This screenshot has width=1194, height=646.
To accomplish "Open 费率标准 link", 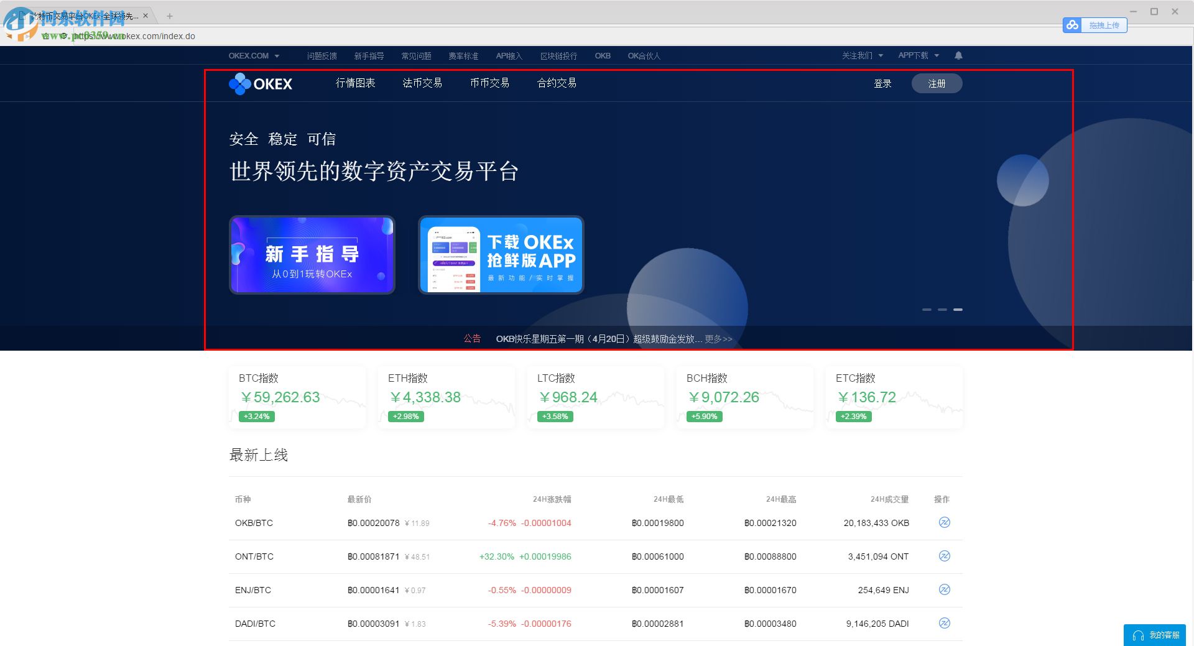I will pos(463,56).
